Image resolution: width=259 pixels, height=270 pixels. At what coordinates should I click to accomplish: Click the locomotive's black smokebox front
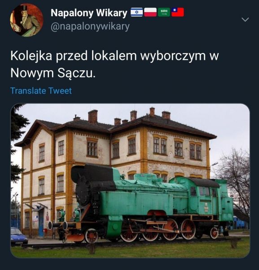(x=83, y=192)
